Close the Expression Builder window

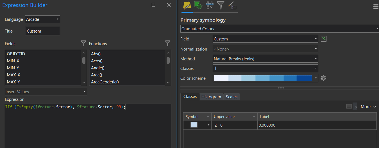[x=169, y=5]
